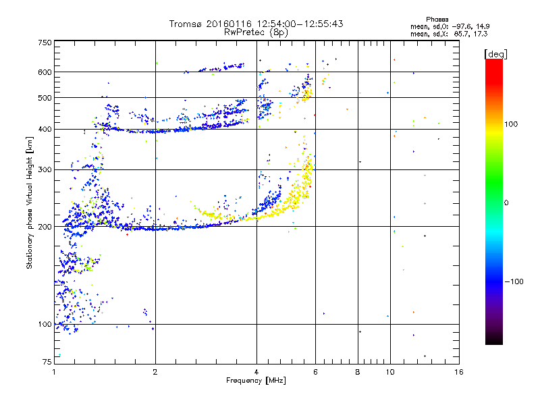Click the colorbar tick label '-100'

[x=514, y=281]
